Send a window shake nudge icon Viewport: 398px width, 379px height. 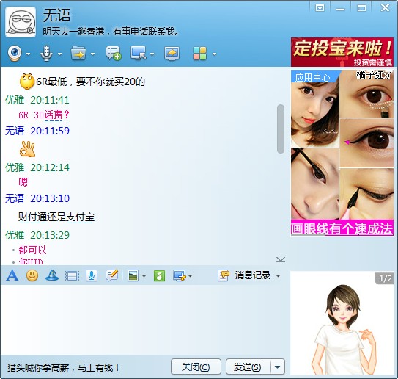tap(72, 275)
